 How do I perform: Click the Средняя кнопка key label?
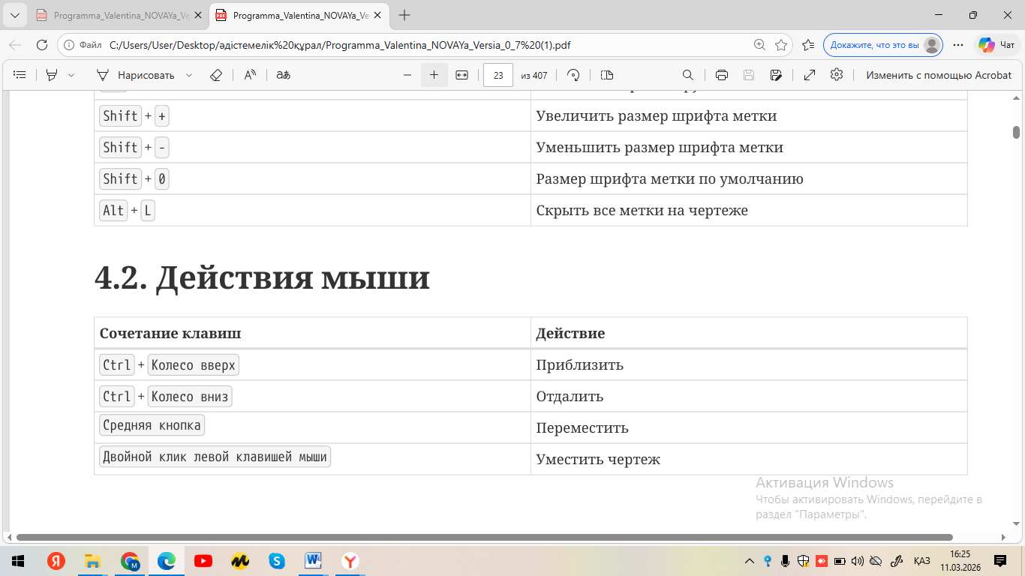[152, 425]
